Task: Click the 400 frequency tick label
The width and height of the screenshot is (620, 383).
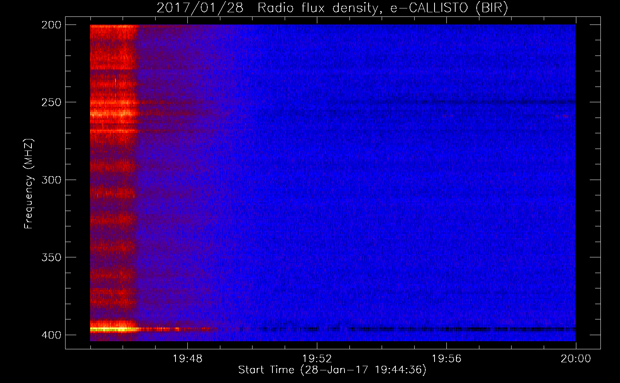Action: [51, 335]
